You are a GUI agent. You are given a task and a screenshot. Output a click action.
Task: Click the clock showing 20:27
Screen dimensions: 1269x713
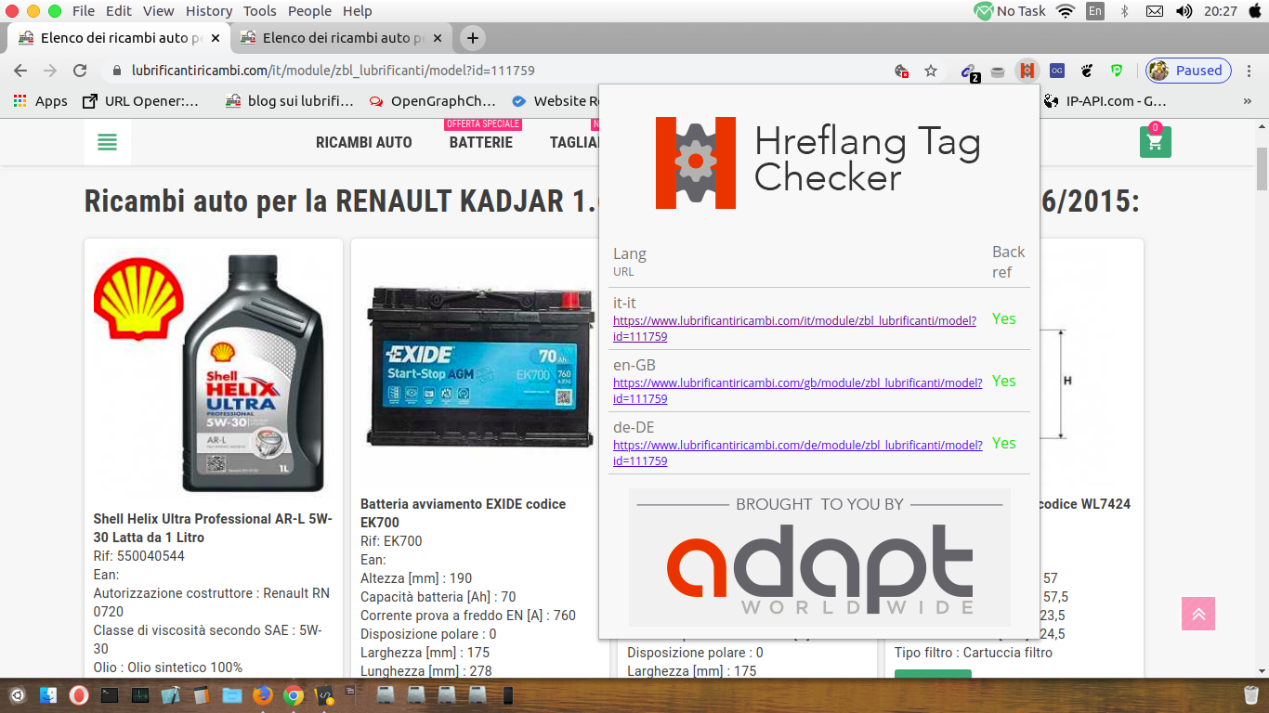[x=1220, y=11]
